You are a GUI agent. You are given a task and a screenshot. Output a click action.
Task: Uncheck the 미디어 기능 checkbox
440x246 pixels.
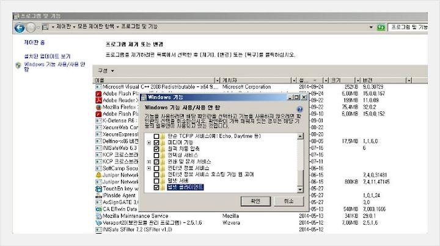pyautogui.click(x=156, y=143)
